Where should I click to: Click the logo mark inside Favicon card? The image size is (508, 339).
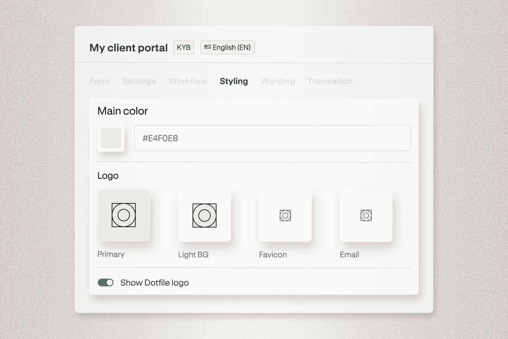[x=285, y=215]
